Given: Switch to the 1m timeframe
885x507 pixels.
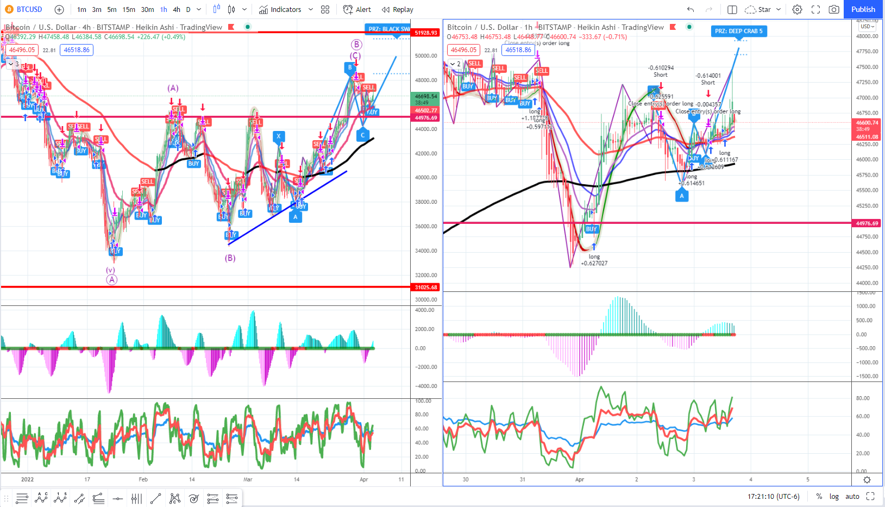Looking at the screenshot, I should pyautogui.click(x=81, y=9).
